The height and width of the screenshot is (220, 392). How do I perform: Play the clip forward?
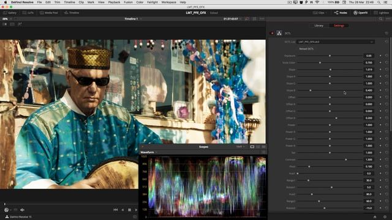click(136, 210)
